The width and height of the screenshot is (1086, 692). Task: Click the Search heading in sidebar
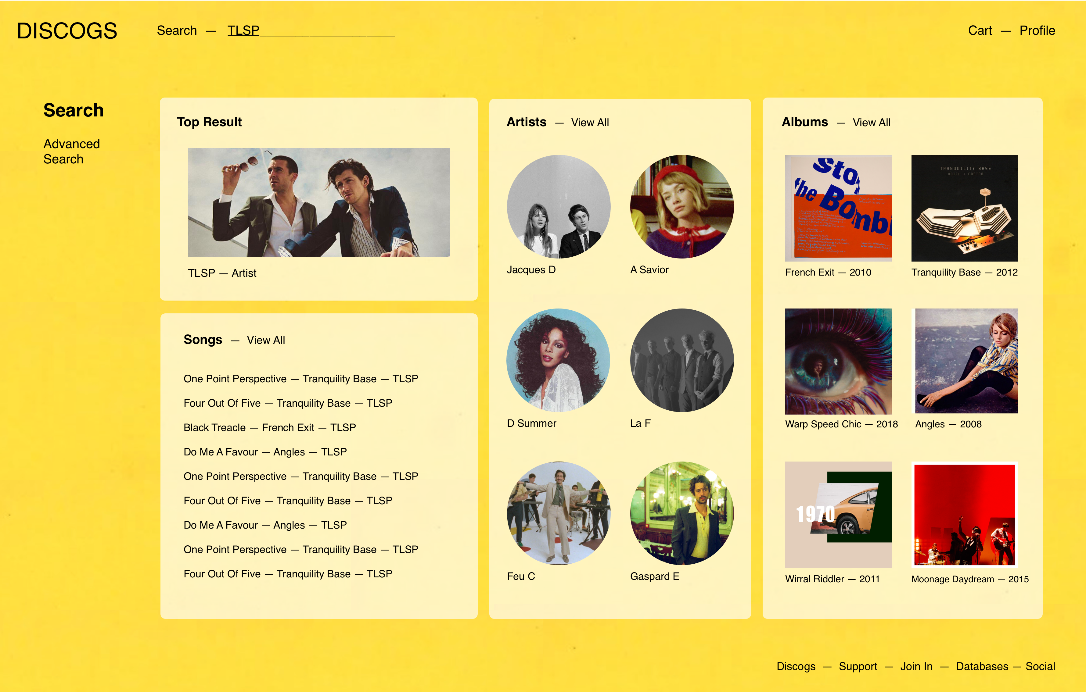[x=74, y=110]
